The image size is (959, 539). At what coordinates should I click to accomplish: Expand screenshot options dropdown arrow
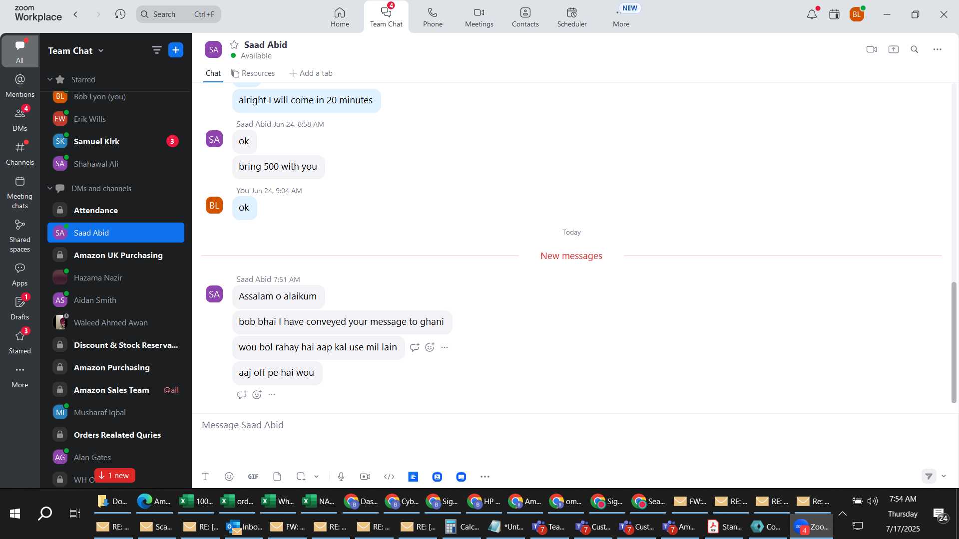[316, 477]
